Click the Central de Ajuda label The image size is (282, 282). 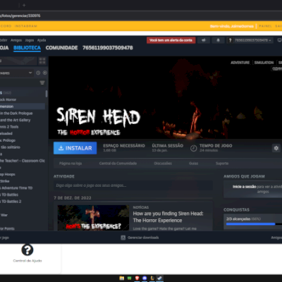pyautogui.click(x=27, y=261)
